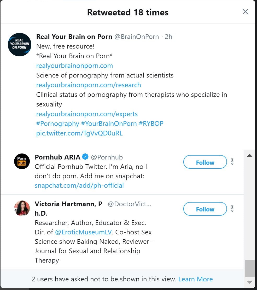Click the scrollbar thumb

pyautogui.click(x=249, y=268)
